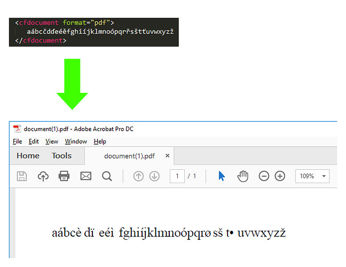Viewport: 346px width, 267px height.
Task: Open the zoom level 109% dropdown
Action: 312,176
